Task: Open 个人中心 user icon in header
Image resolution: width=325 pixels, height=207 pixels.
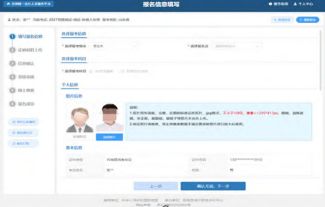Action: (x=295, y=4)
